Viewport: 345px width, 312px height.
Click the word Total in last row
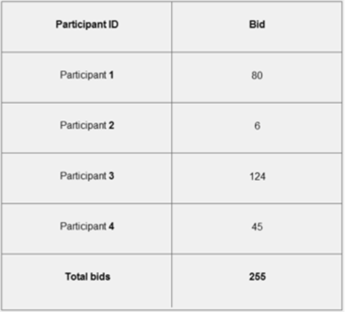coord(76,277)
